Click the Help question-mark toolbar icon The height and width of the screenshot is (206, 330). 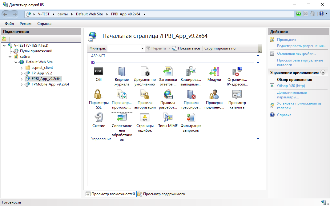pyautogui.click(x=321, y=14)
